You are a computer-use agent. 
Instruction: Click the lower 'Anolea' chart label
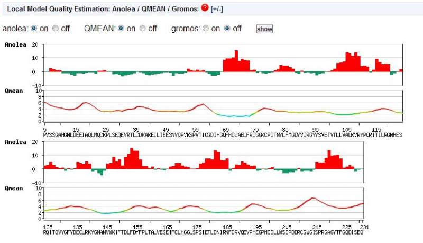pos(15,142)
